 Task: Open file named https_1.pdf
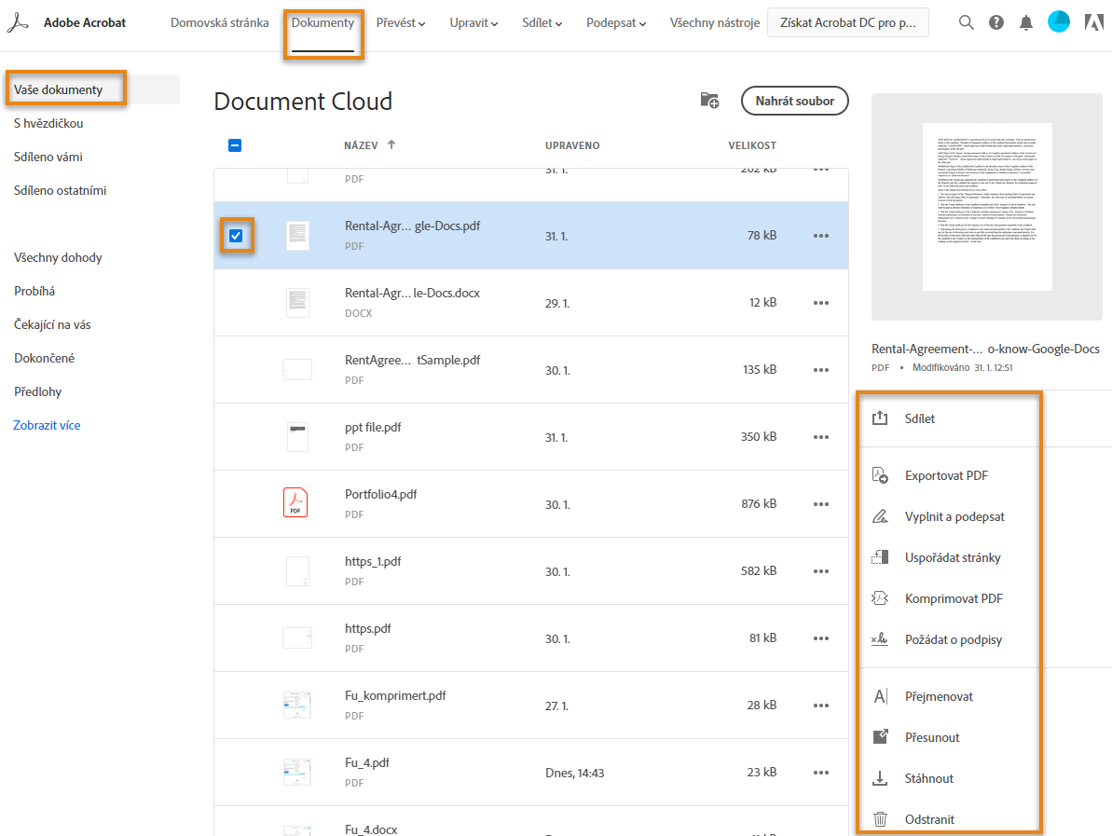click(x=373, y=561)
